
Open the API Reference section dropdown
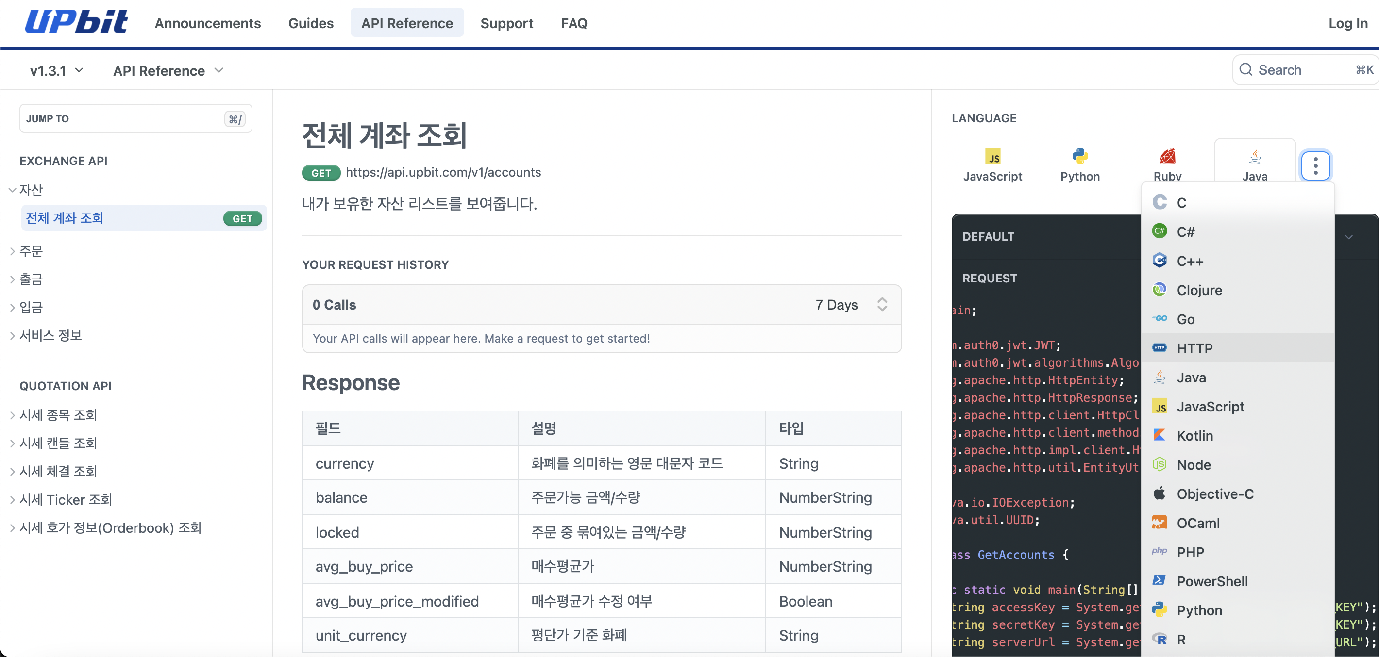[x=168, y=71]
